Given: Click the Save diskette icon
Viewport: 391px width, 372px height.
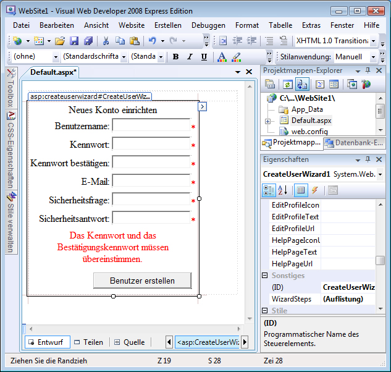Looking at the screenshot, I should (74, 41).
